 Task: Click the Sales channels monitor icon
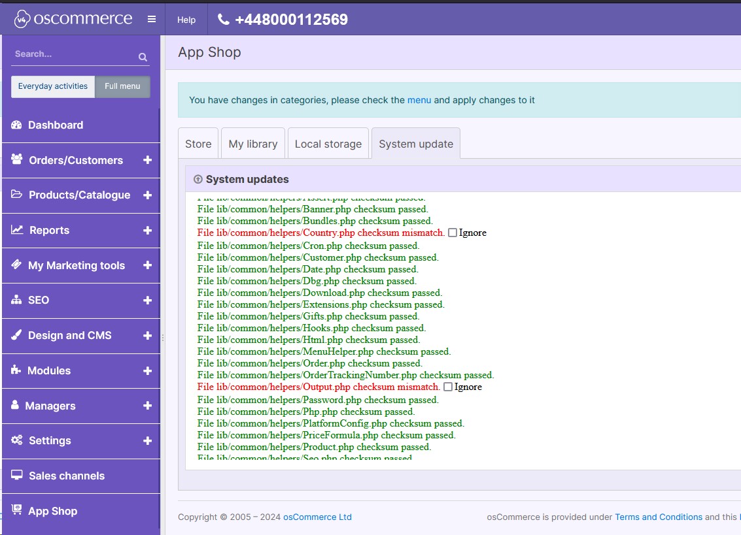click(16, 475)
